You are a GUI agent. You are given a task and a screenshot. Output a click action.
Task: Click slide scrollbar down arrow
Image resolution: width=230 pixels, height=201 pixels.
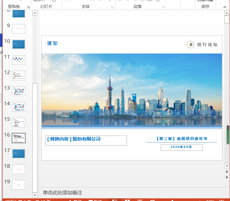click(x=227, y=166)
